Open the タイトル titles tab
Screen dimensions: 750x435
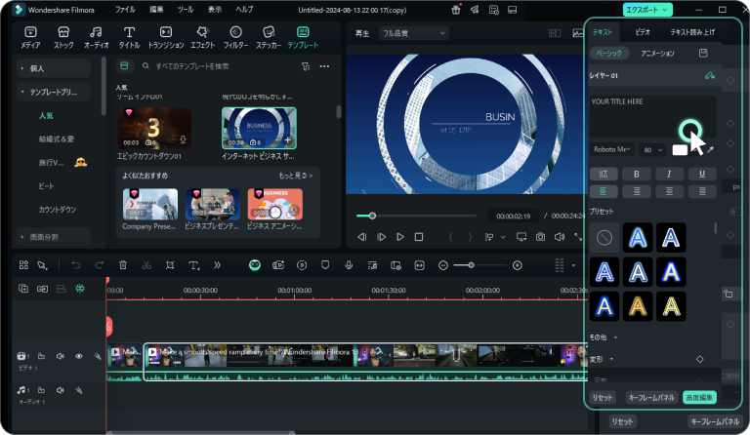[129, 37]
